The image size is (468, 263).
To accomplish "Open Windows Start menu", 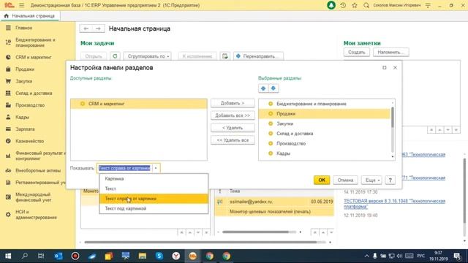I will 8,256.
